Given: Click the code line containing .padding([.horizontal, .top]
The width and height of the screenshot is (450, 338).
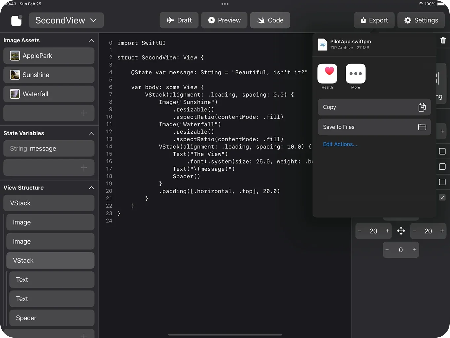Looking at the screenshot, I should [220, 191].
